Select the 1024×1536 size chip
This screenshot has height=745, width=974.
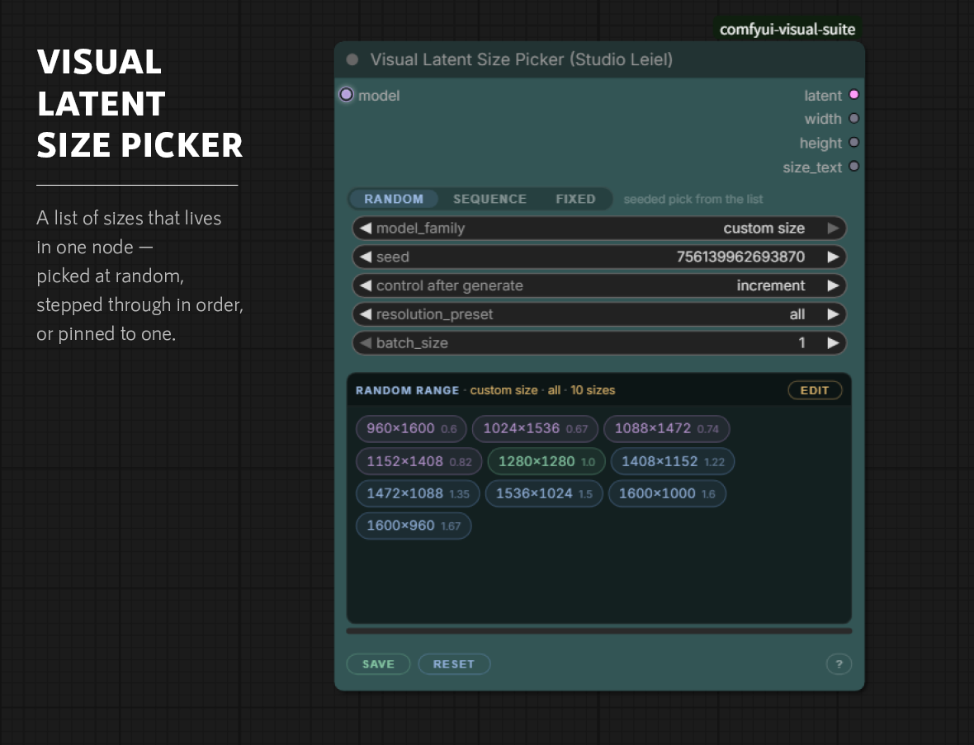coord(535,428)
